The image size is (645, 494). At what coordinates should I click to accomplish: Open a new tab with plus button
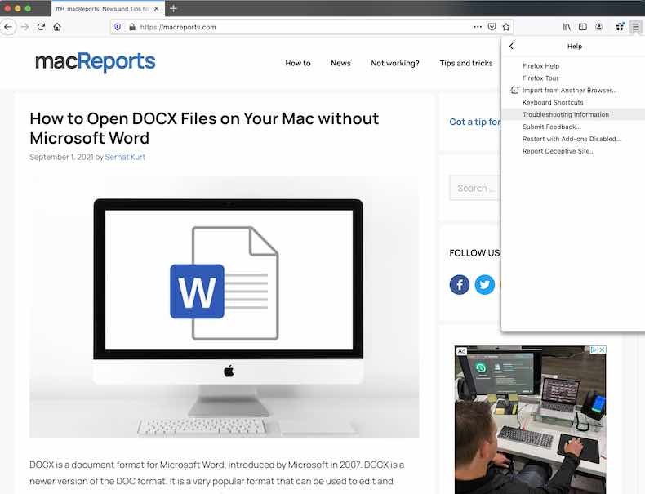(x=173, y=8)
